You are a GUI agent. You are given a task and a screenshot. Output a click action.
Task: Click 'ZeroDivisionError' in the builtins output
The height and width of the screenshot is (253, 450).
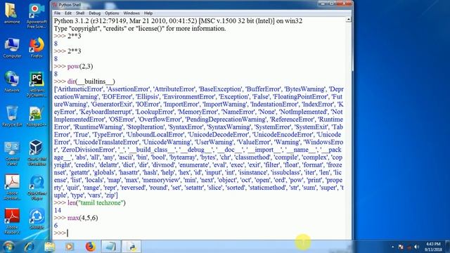[88, 150]
